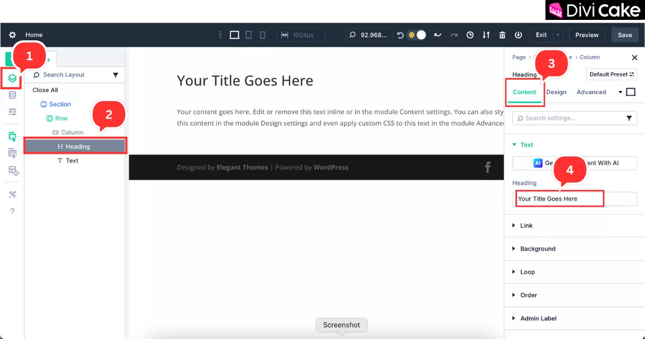Switch to tablet view icon
Image resolution: width=645 pixels, height=339 pixels.
pyautogui.click(x=249, y=35)
